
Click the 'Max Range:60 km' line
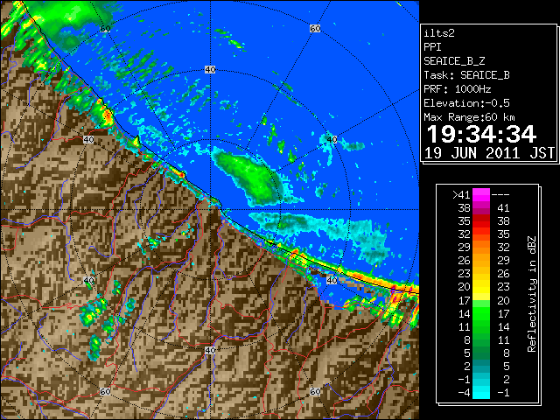469,117
